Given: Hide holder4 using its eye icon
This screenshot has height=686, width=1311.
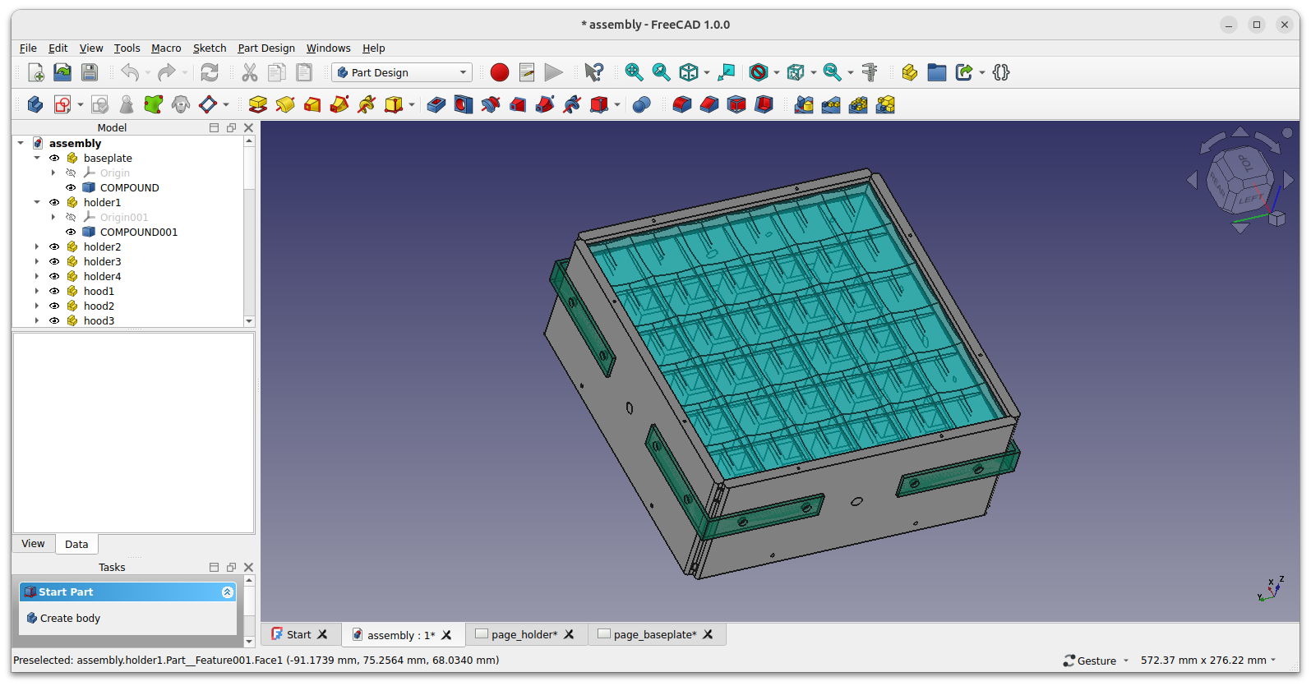Looking at the screenshot, I should tap(54, 276).
